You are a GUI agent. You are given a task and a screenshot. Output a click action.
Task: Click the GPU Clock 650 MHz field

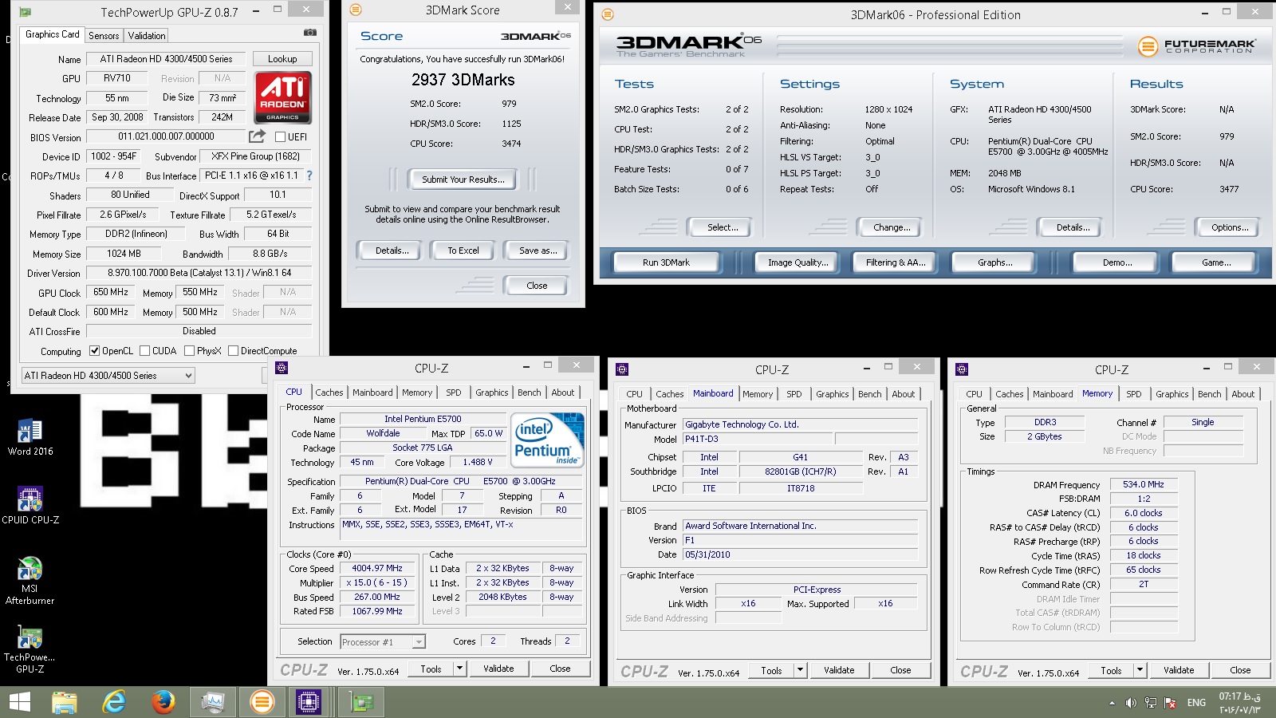(111, 292)
